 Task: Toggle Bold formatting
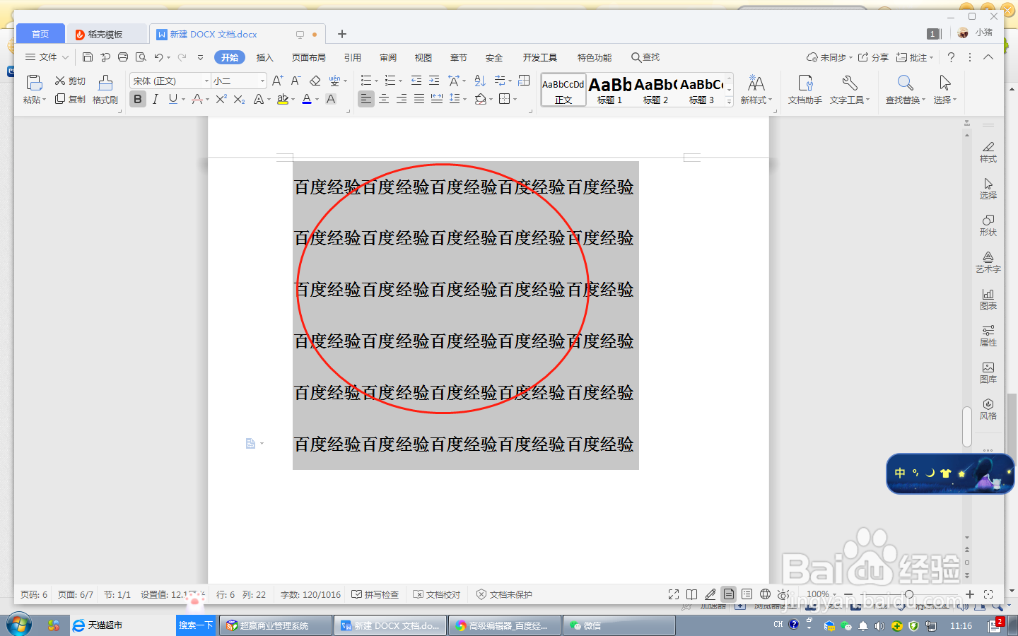click(x=138, y=99)
